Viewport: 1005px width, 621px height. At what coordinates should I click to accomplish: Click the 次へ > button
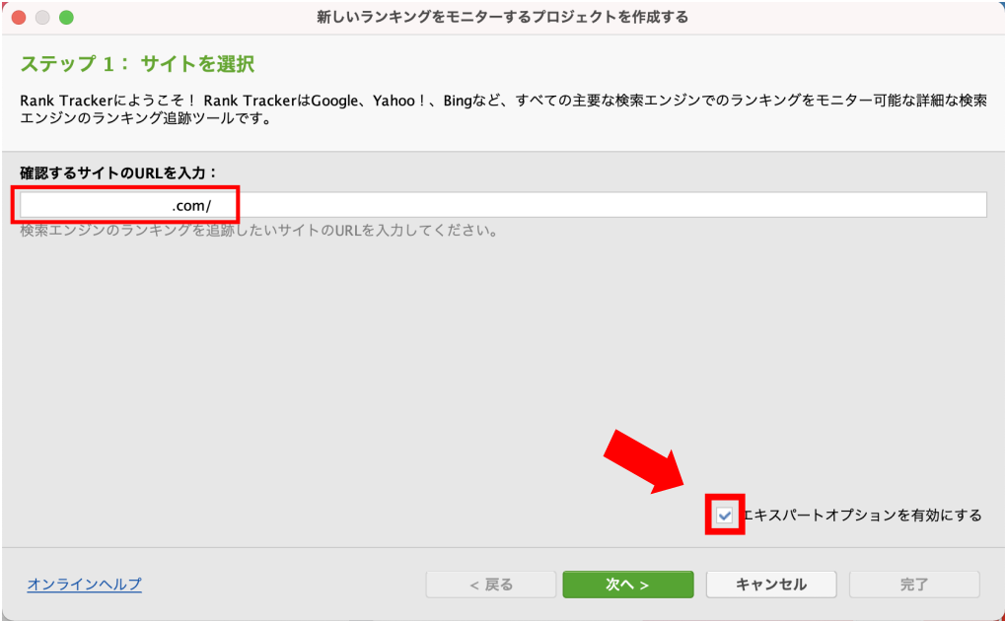(627, 585)
